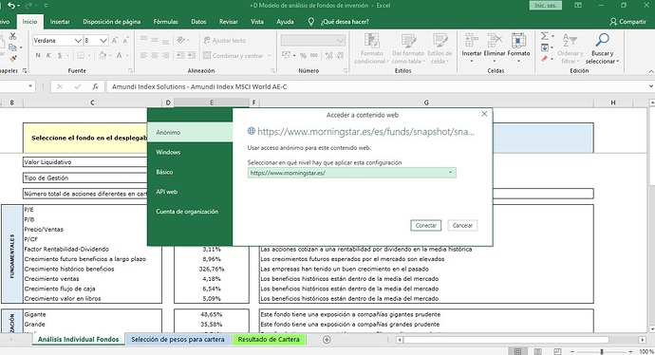Screen dimensions: 655x355
Task: Open the Disposición de página tab
Action: pyautogui.click(x=111, y=22)
